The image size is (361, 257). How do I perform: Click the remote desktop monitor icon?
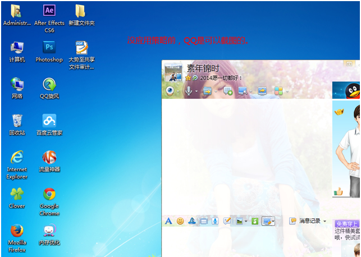tap(242, 90)
